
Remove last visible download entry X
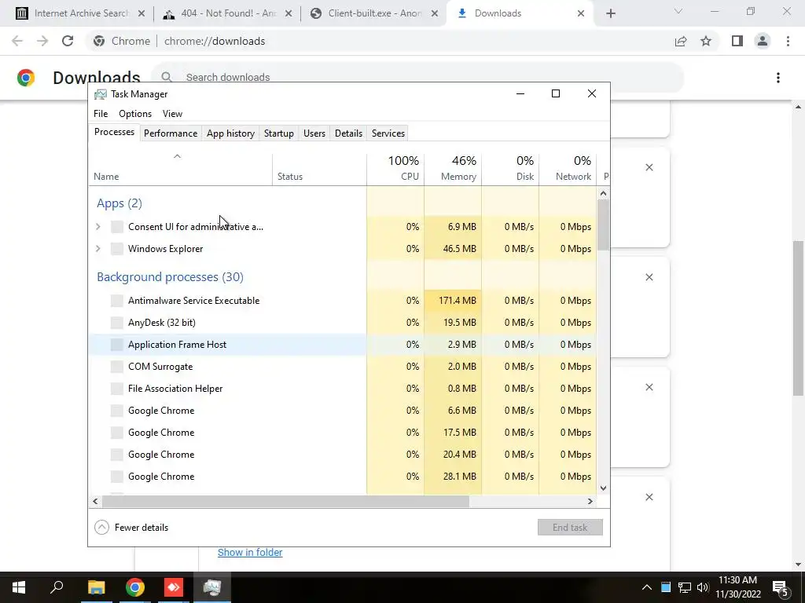click(649, 497)
